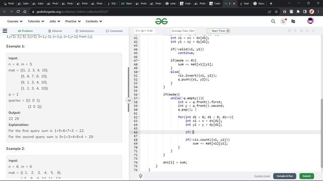The height and width of the screenshot is (181, 323).
Task: Open the site search magnifier
Action: point(273,21)
